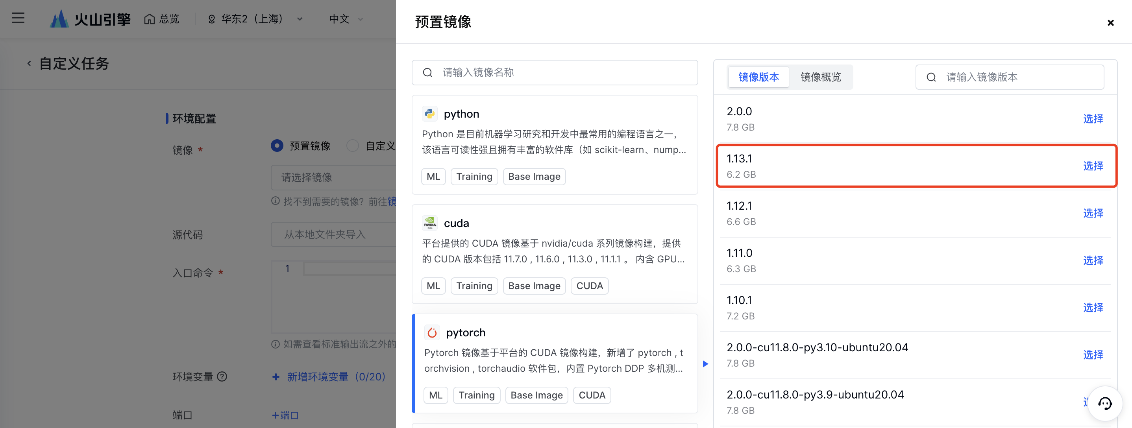The height and width of the screenshot is (428, 1132).
Task: Click the Base Image tag on pytorch card
Action: pyautogui.click(x=536, y=395)
